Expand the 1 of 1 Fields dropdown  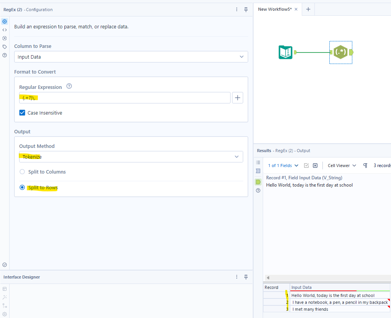point(283,166)
